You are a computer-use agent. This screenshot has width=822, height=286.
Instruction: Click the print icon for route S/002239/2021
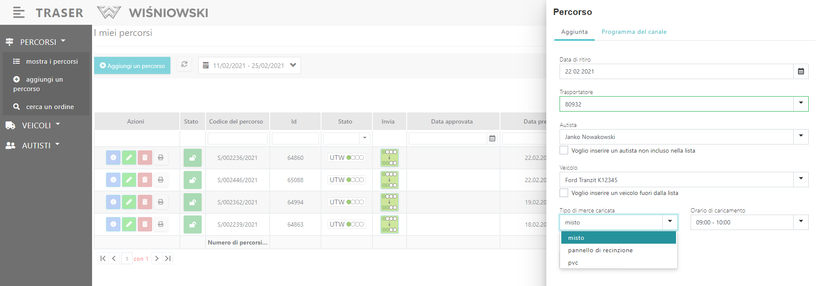pos(161,224)
